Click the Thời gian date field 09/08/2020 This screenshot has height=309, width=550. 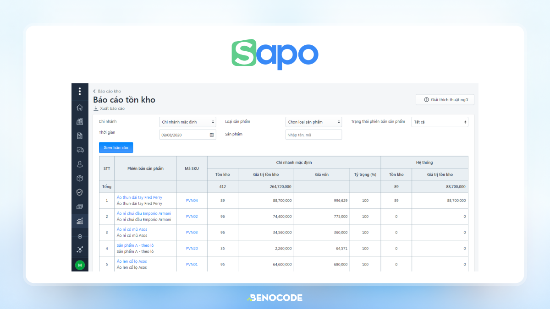click(x=188, y=135)
